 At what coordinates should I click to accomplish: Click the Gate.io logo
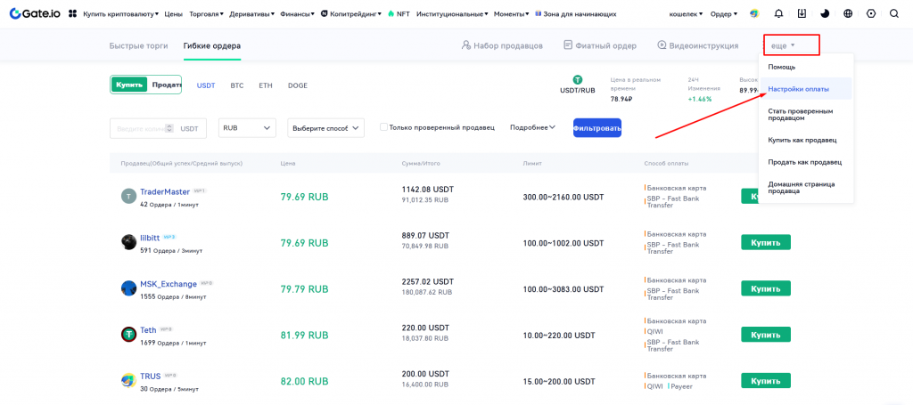click(35, 13)
